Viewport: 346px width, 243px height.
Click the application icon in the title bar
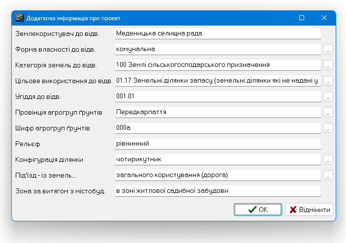[x=20, y=18]
